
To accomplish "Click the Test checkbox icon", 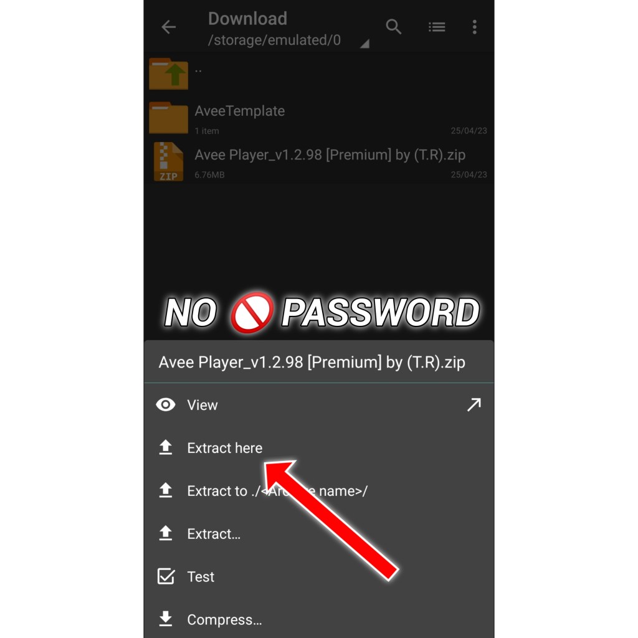I will click(166, 576).
